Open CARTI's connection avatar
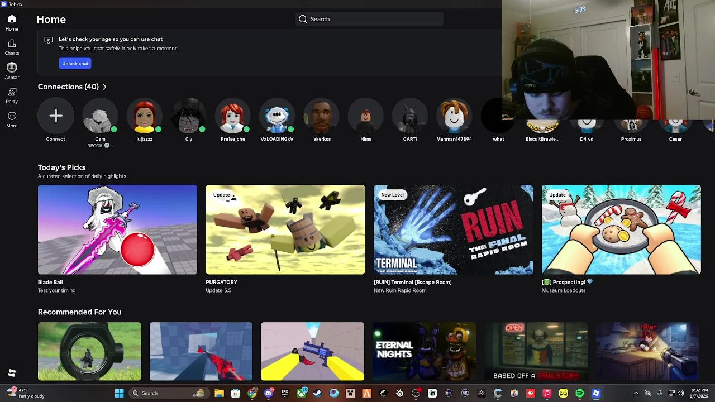Screen dimensions: 715x402 pyautogui.click(x=410, y=116)
